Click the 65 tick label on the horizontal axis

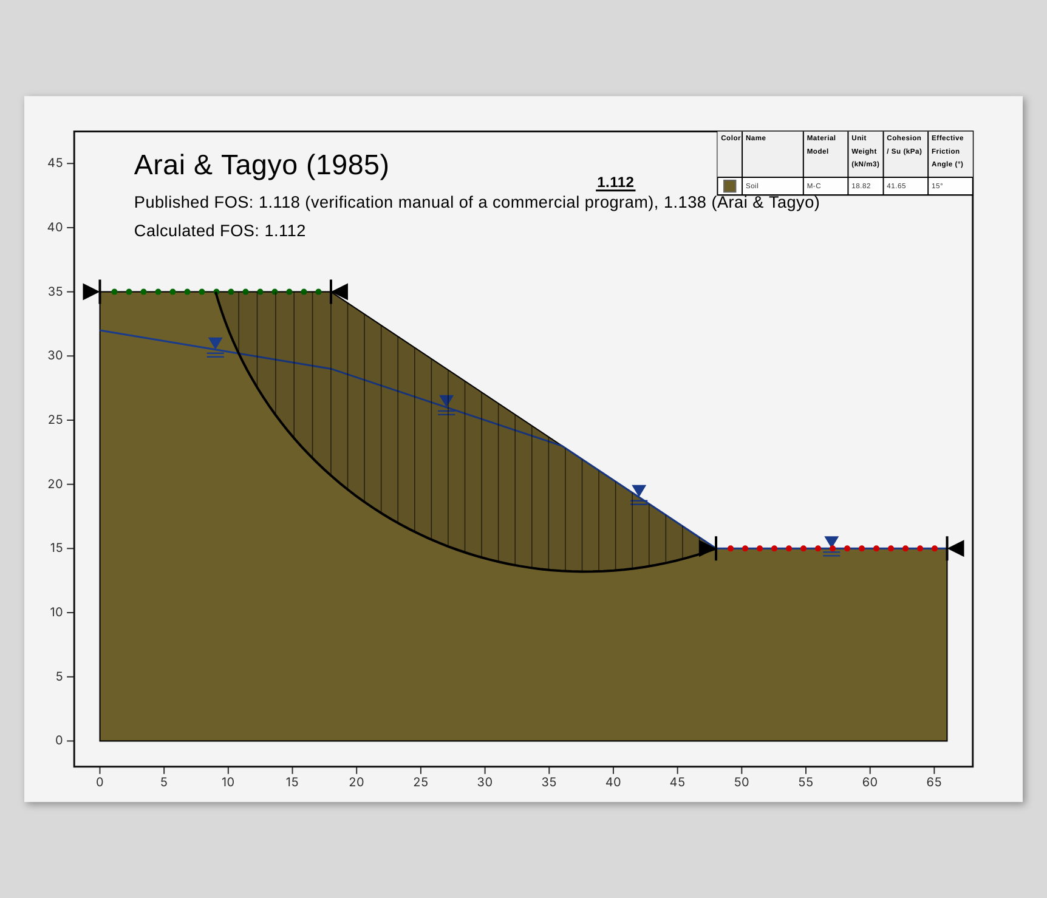(x=934, y=782)
